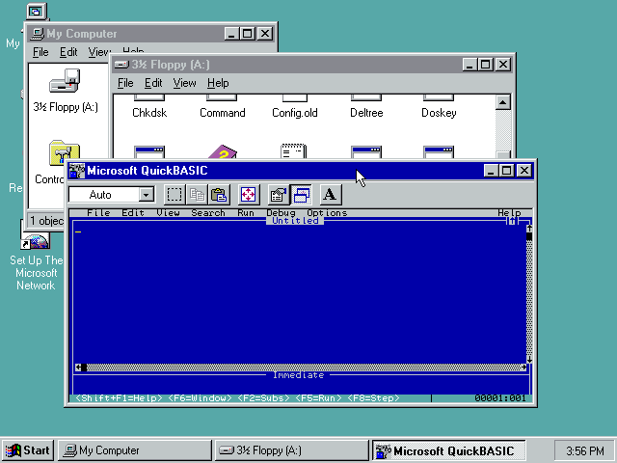The width and height of the screenshot is (617, 463).
Task: Minimize the 3½ Floppy (A:) window
Action: pyautogui.click(x=469, y=65)
